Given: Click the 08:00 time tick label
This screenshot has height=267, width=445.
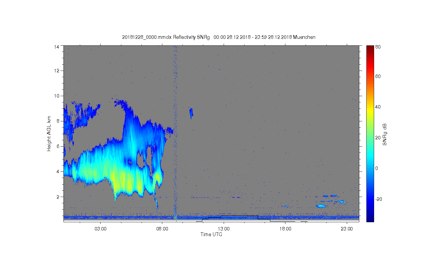Looking at the screenshot, I should pos(162,229).
